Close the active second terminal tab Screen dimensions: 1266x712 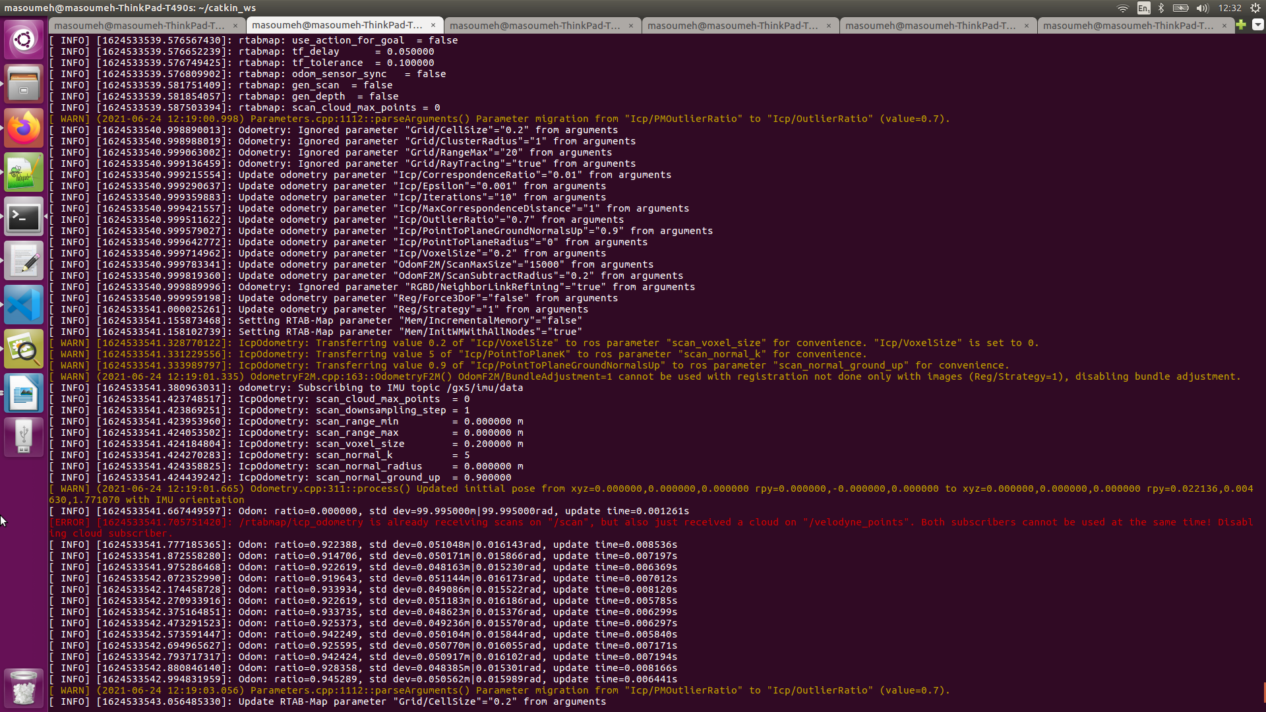[x=433, y=25]
